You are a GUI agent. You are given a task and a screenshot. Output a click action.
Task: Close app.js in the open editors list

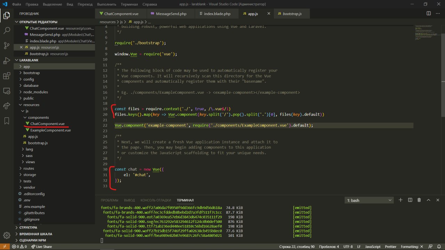(21, 47)
